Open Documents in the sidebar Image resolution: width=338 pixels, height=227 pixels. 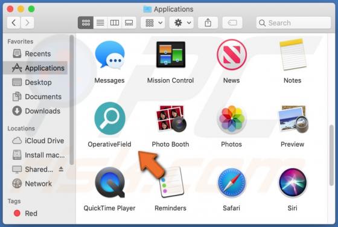coord(36,97)
